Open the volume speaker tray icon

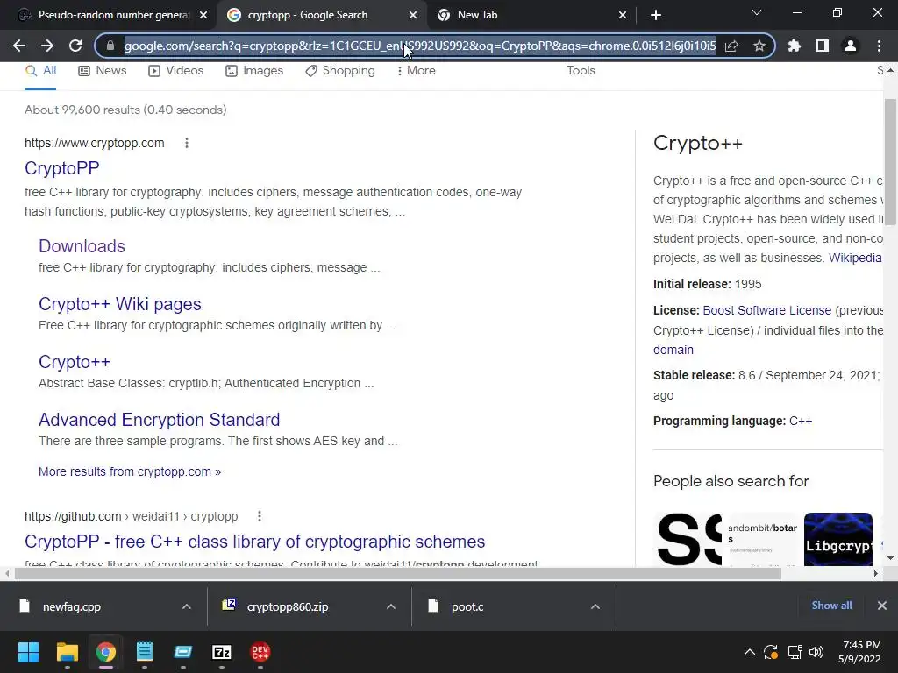(816, 652)
